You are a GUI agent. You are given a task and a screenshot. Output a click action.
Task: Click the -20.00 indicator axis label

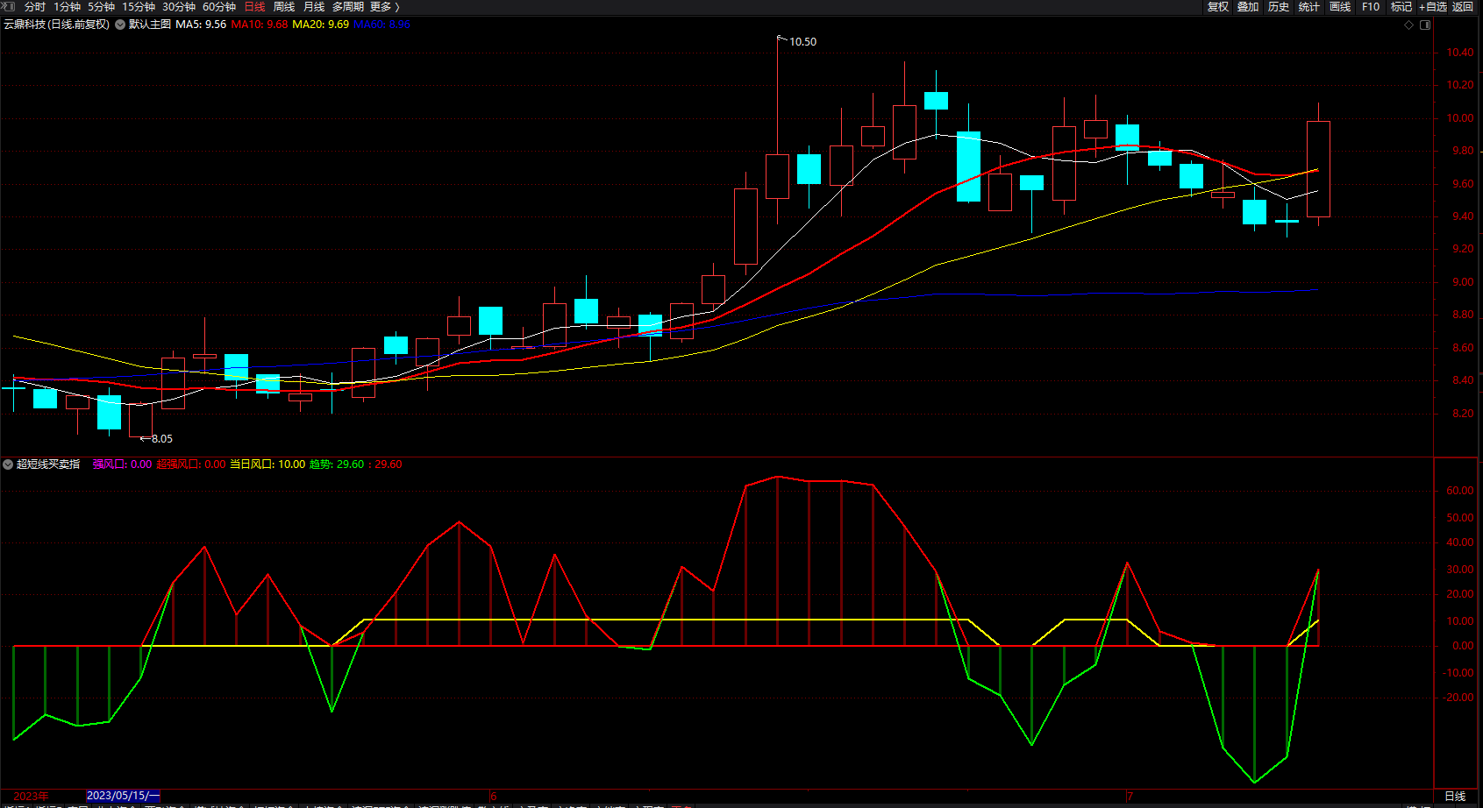(x=1458, y=698)
